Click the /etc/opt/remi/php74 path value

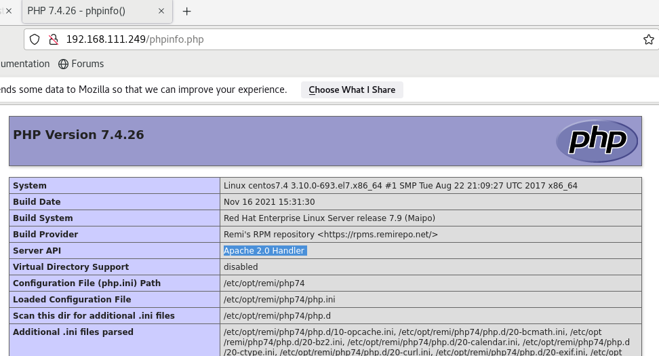click(264, 283)
